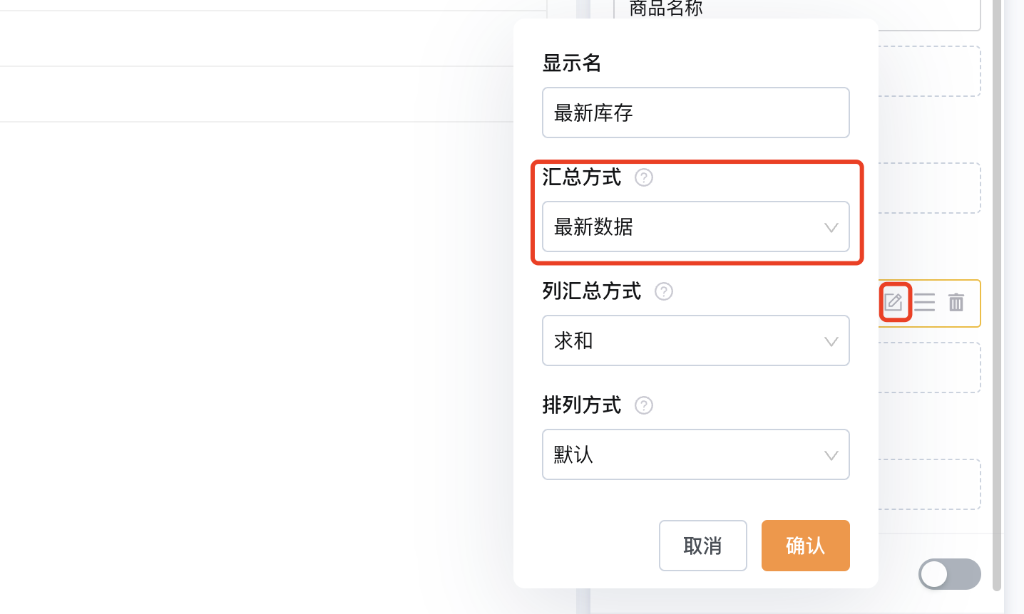Expand the 排列方式 dropdown showing 默认
The width and height of the screenshot is (1024, 614).
[696, 454]
